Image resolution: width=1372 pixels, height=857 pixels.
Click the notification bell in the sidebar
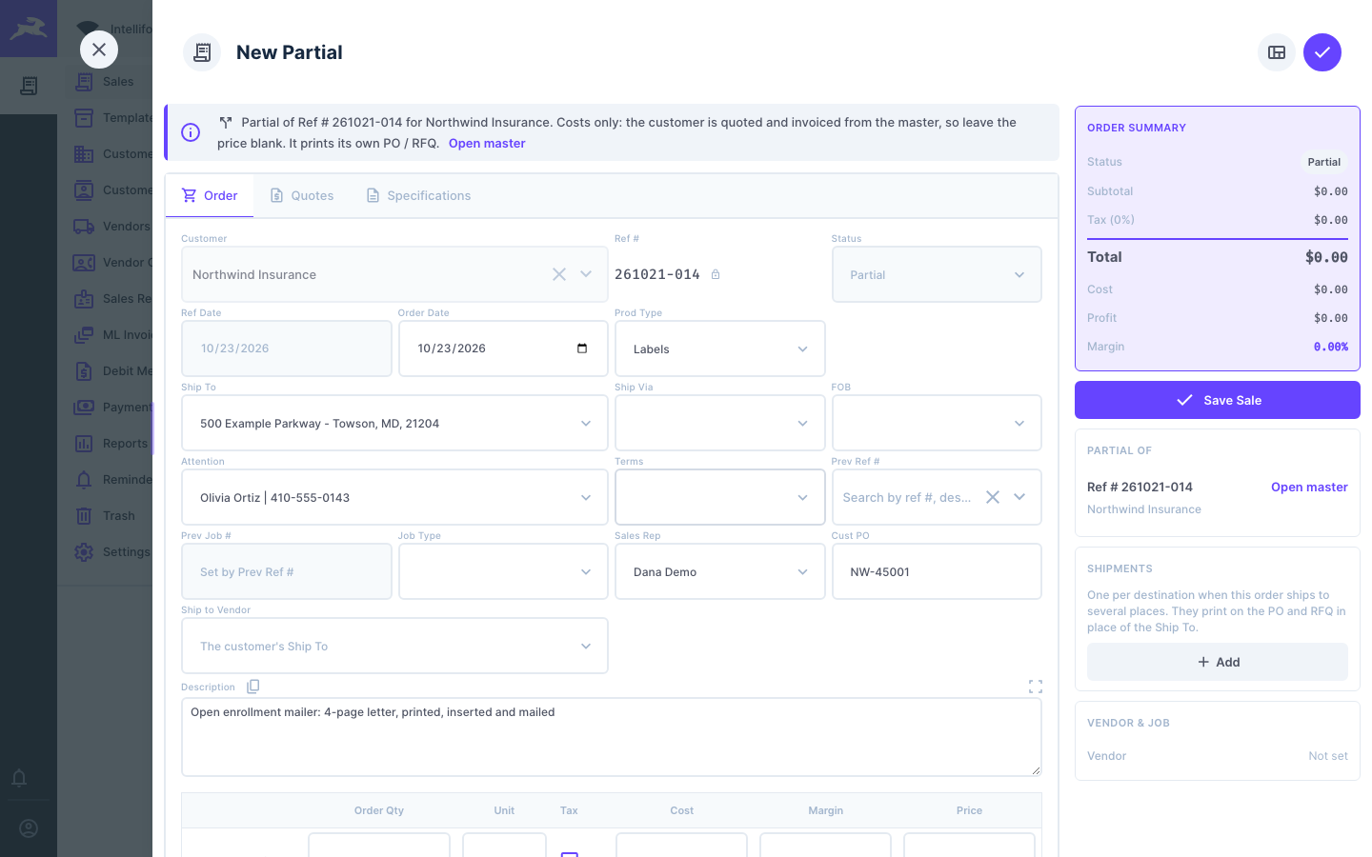[x=19, y=778]
